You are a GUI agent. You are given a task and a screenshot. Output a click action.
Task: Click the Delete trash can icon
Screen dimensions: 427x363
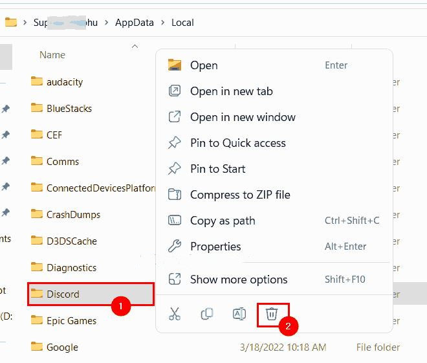[x=272, y=314]
